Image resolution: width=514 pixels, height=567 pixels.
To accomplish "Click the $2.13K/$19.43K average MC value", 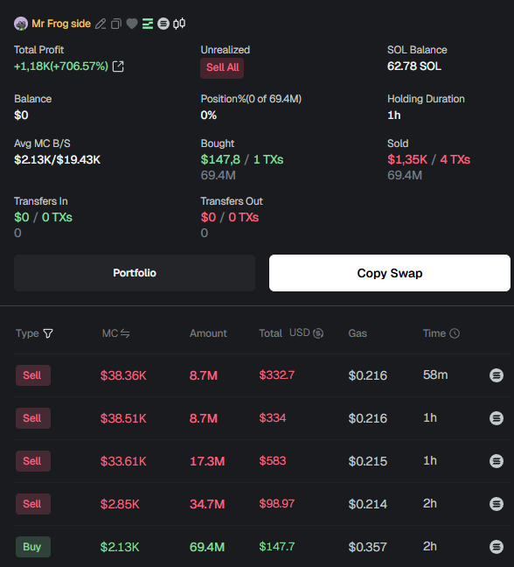I will [x=57, y=160].
